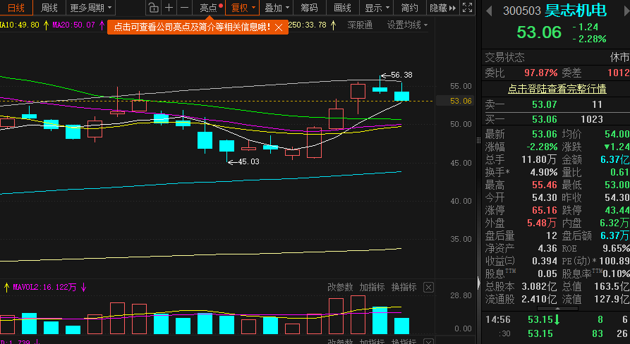This screenshot has width=630, height=344.
Task: Click 买一 bid volume 1023
Action: point(591,119)
